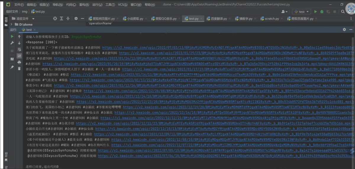Collapse all items in project panel

coord(68,19)
